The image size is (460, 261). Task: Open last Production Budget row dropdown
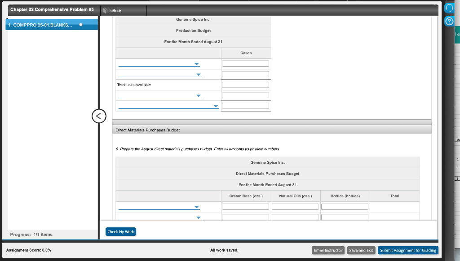tap(169, 106)
